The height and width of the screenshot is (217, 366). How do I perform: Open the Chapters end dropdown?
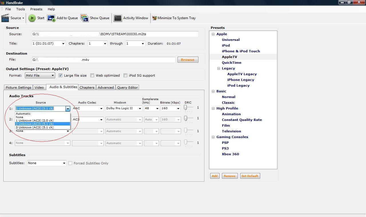[x=135, y=43]
